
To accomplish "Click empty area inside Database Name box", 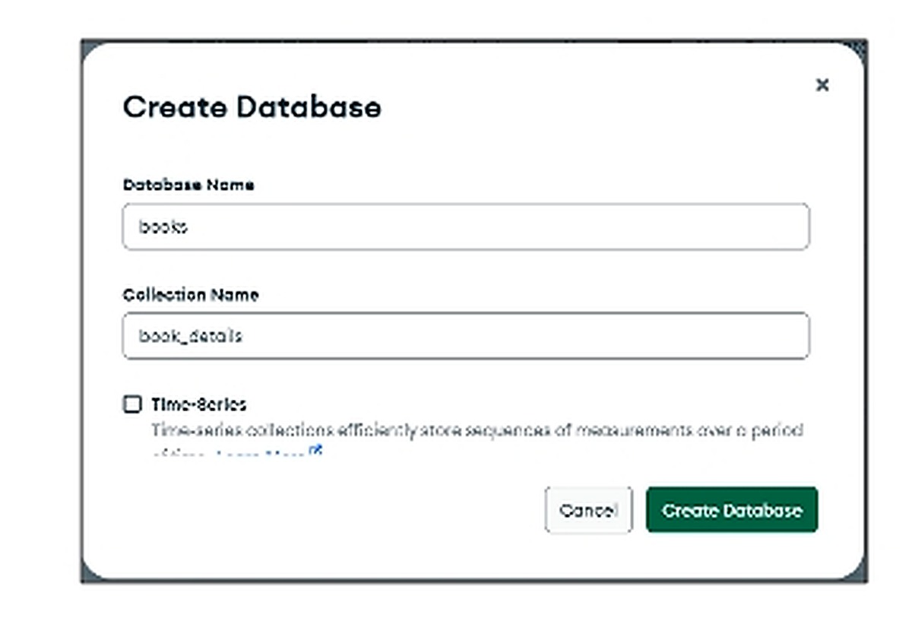I will pos(494,227).
